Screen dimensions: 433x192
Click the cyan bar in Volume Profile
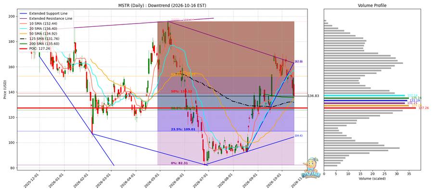(364, 96)
